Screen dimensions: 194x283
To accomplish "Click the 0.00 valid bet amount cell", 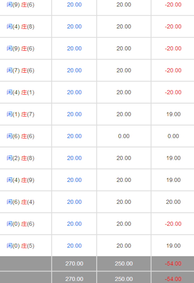I will pyautogui.click(x=124, y=136).
